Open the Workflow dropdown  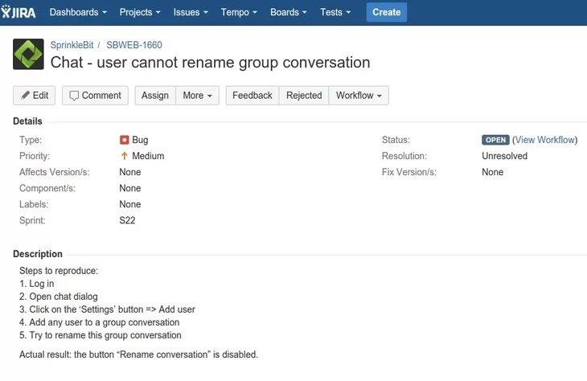point(359,95)
